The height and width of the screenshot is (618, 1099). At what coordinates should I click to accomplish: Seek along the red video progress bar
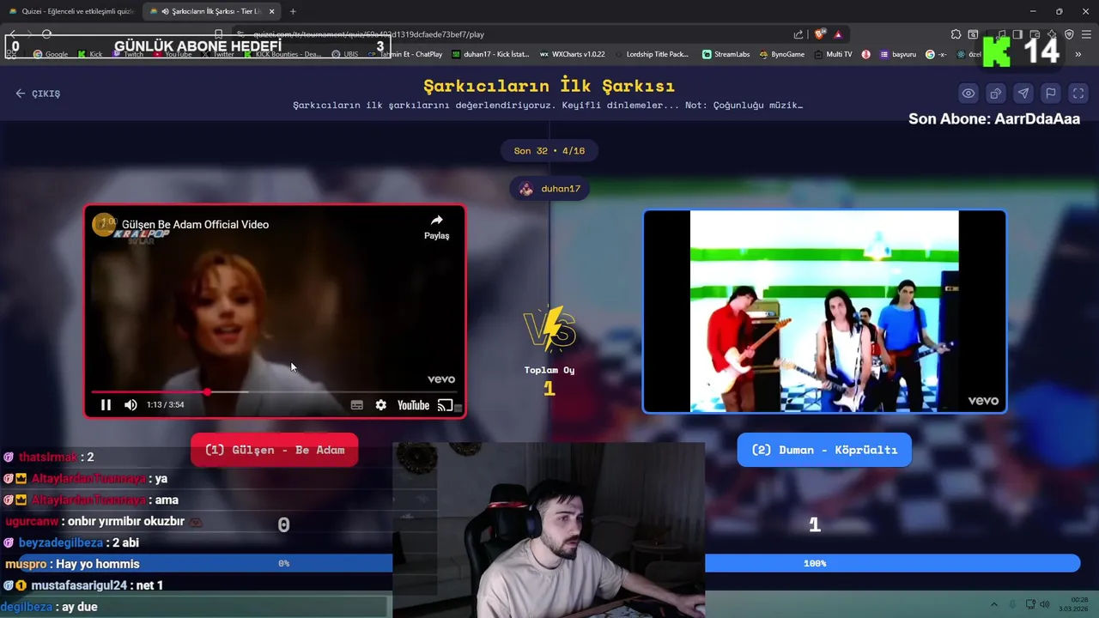tap(275, 392)
